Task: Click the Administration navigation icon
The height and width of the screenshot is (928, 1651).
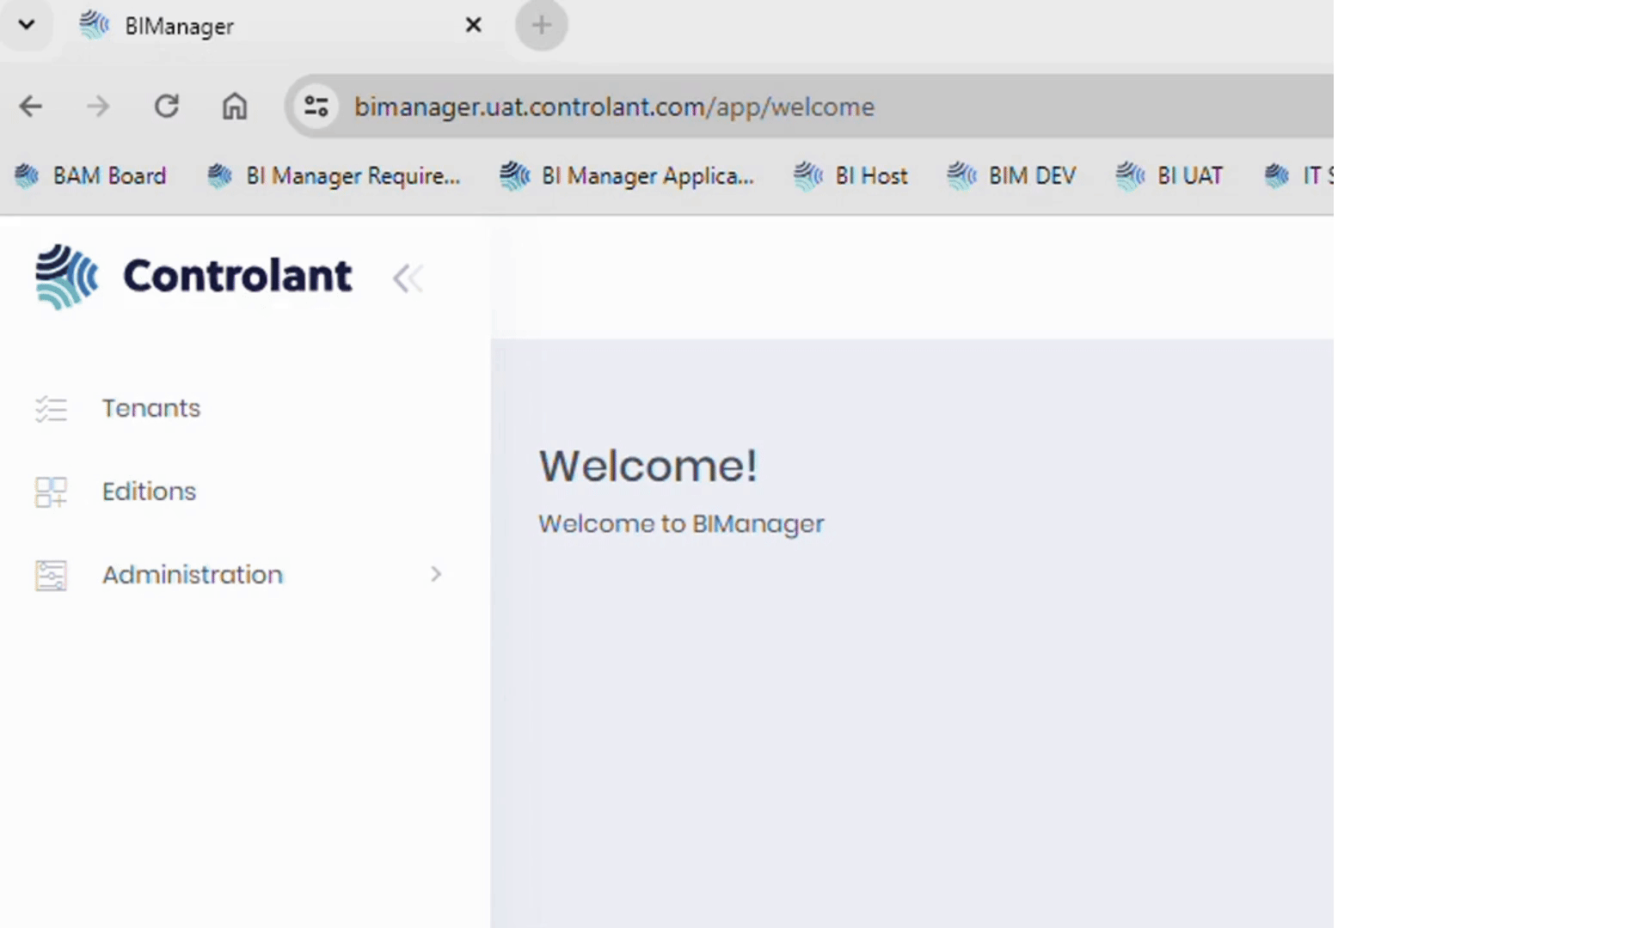Action: [x=50, y=575]
